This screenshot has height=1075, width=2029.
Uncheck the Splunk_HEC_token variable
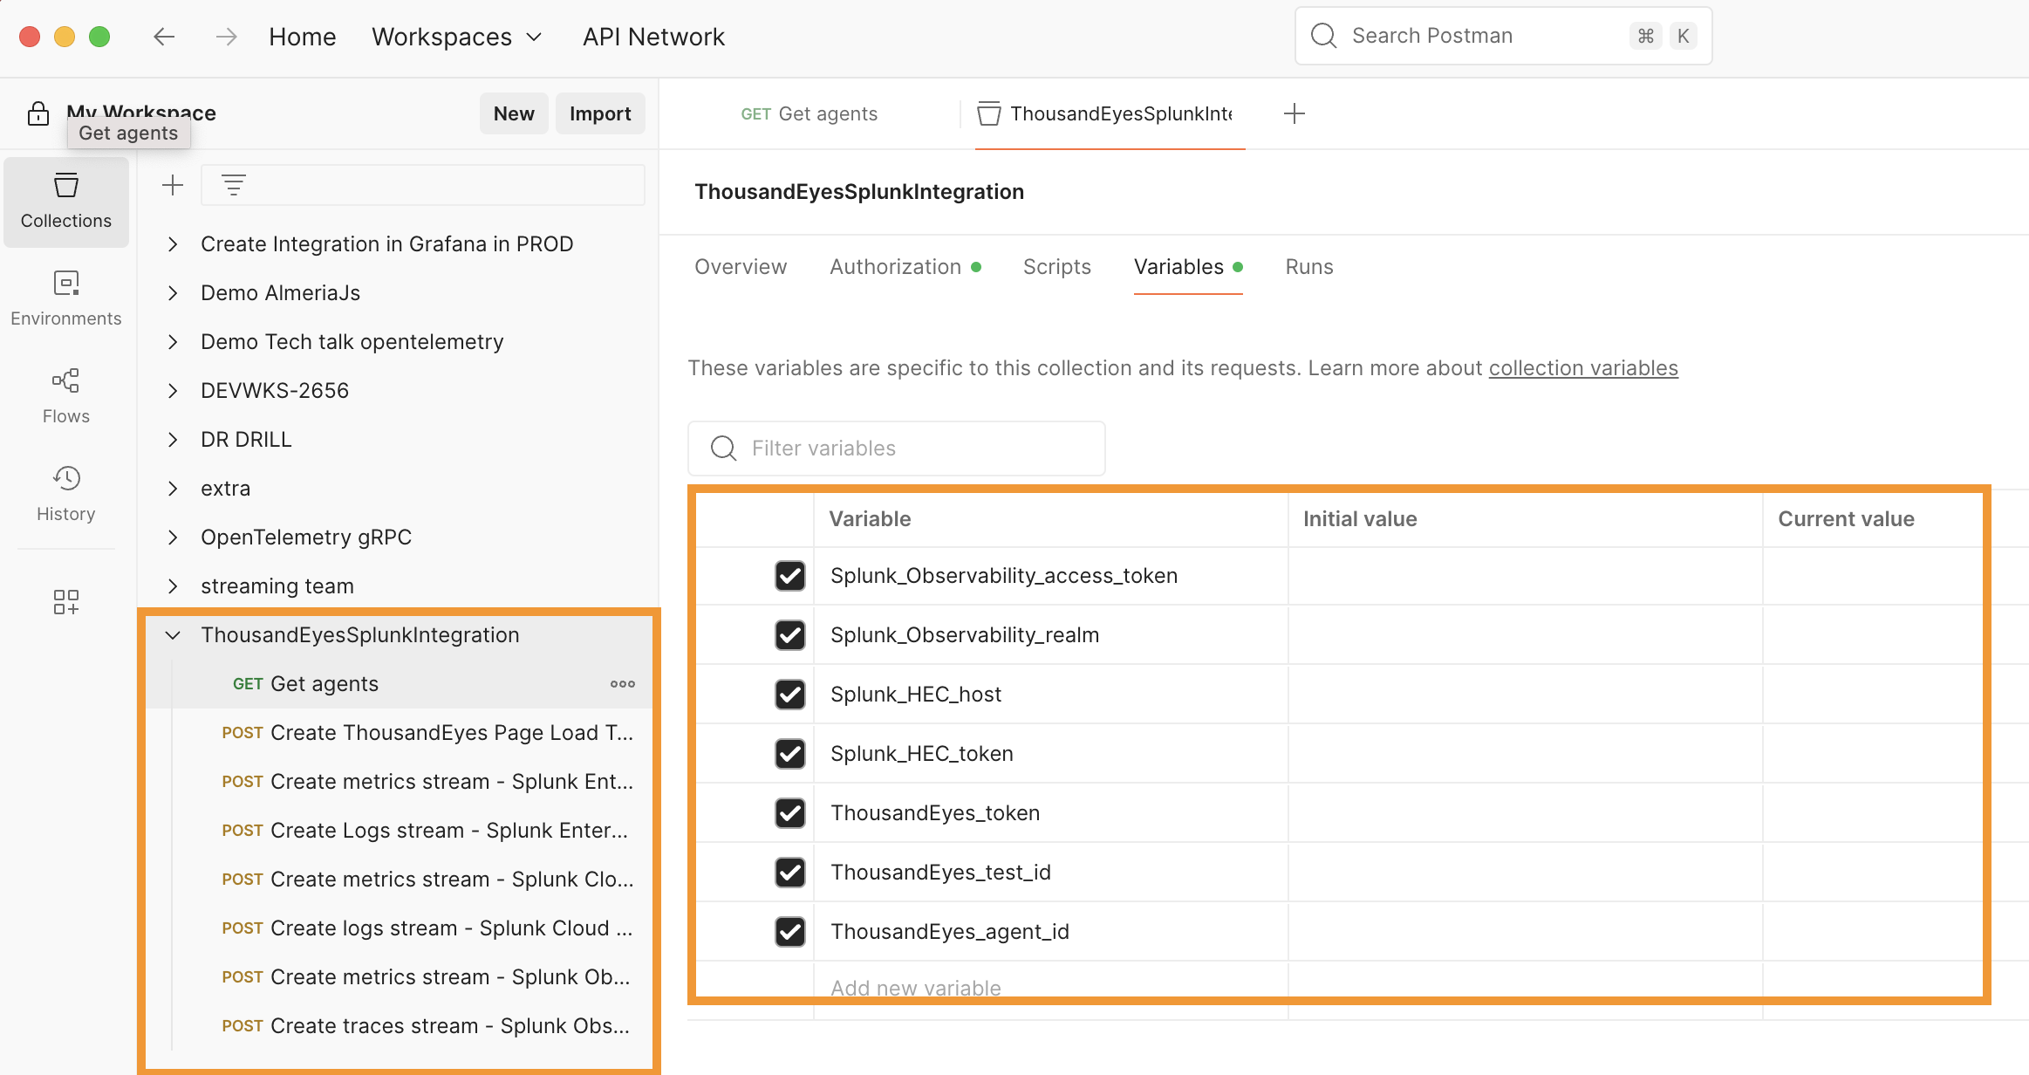[x=790, y=754]
